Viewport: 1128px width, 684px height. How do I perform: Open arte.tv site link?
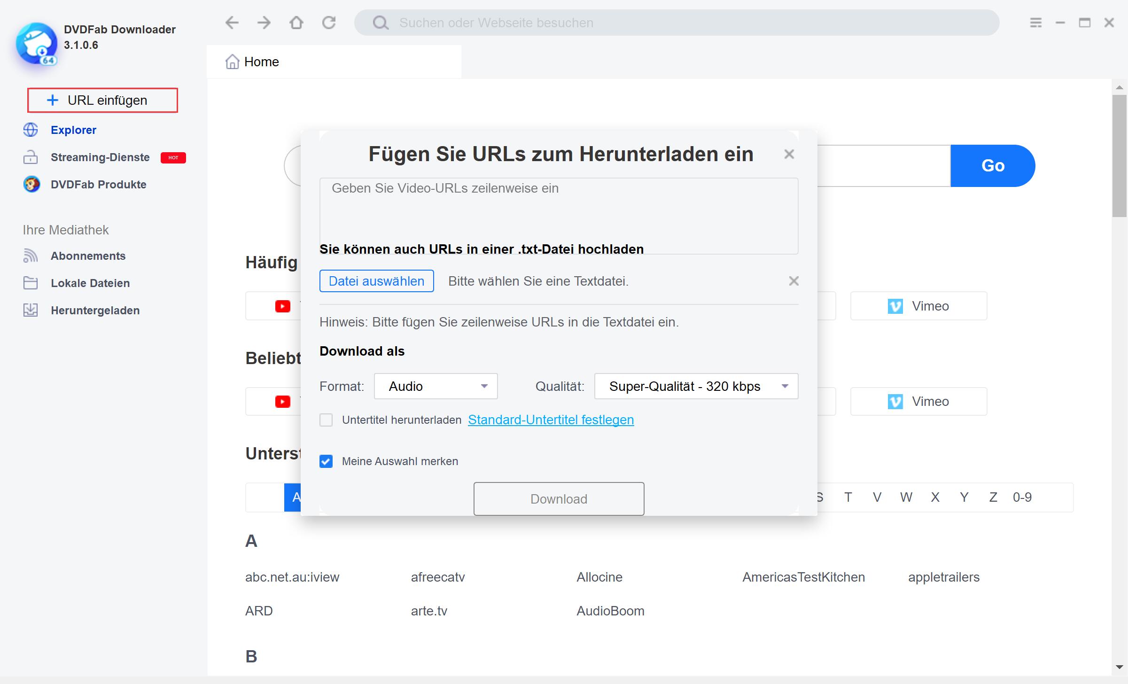coord(429,611)
